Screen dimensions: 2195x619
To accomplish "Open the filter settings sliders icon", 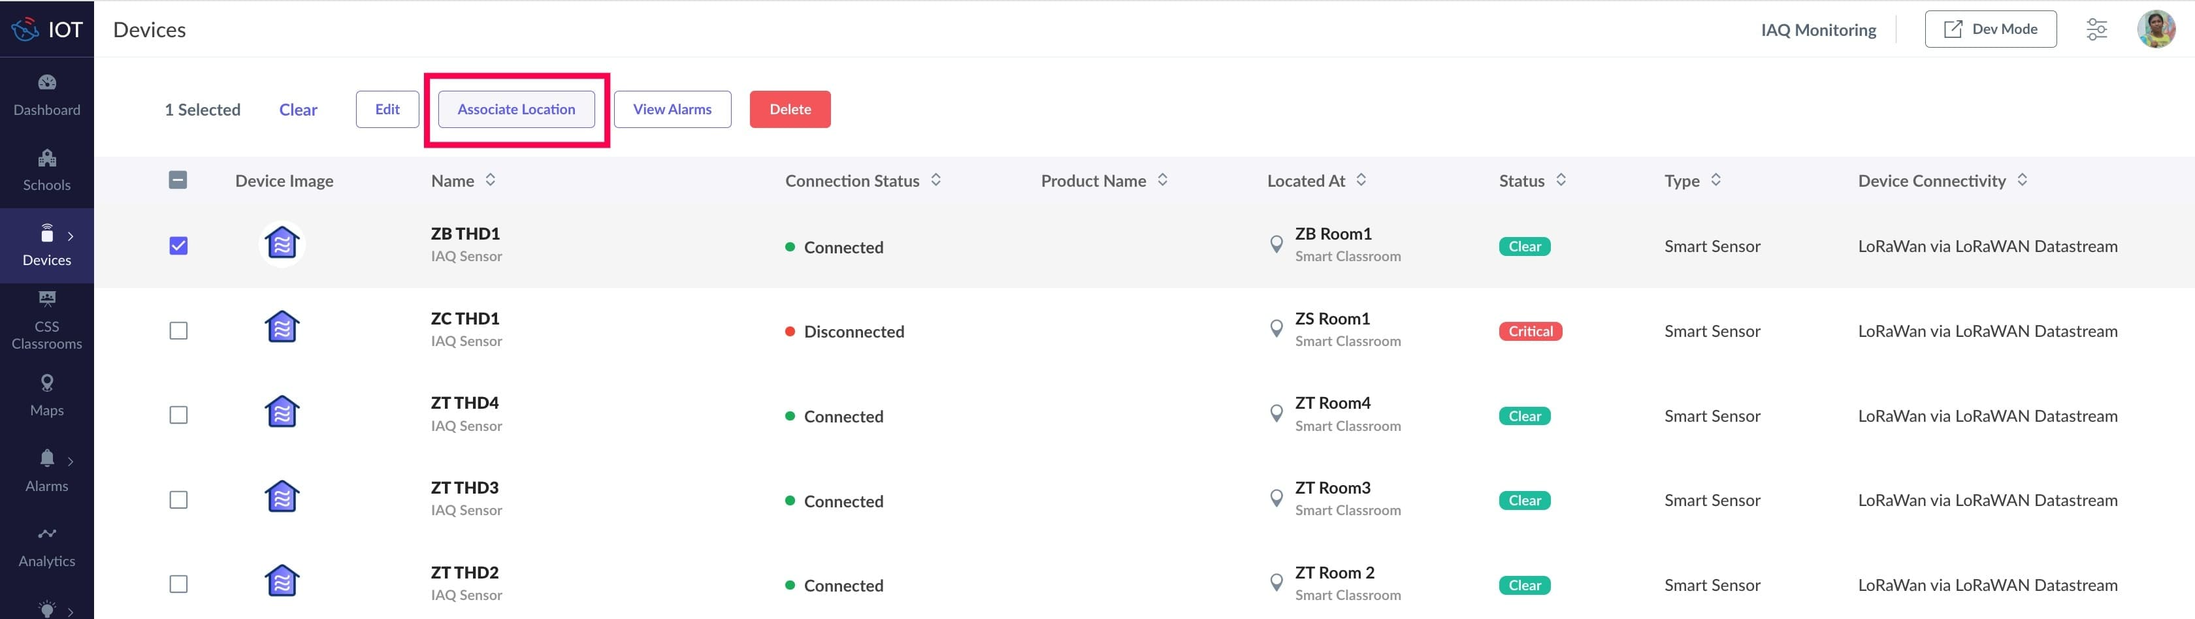I will [x=2096, y=30].
